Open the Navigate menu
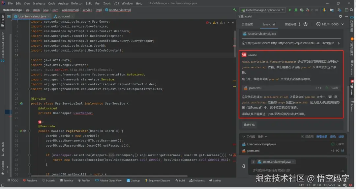The width and height of the screenshot is (356, 189). click(39, 3)
